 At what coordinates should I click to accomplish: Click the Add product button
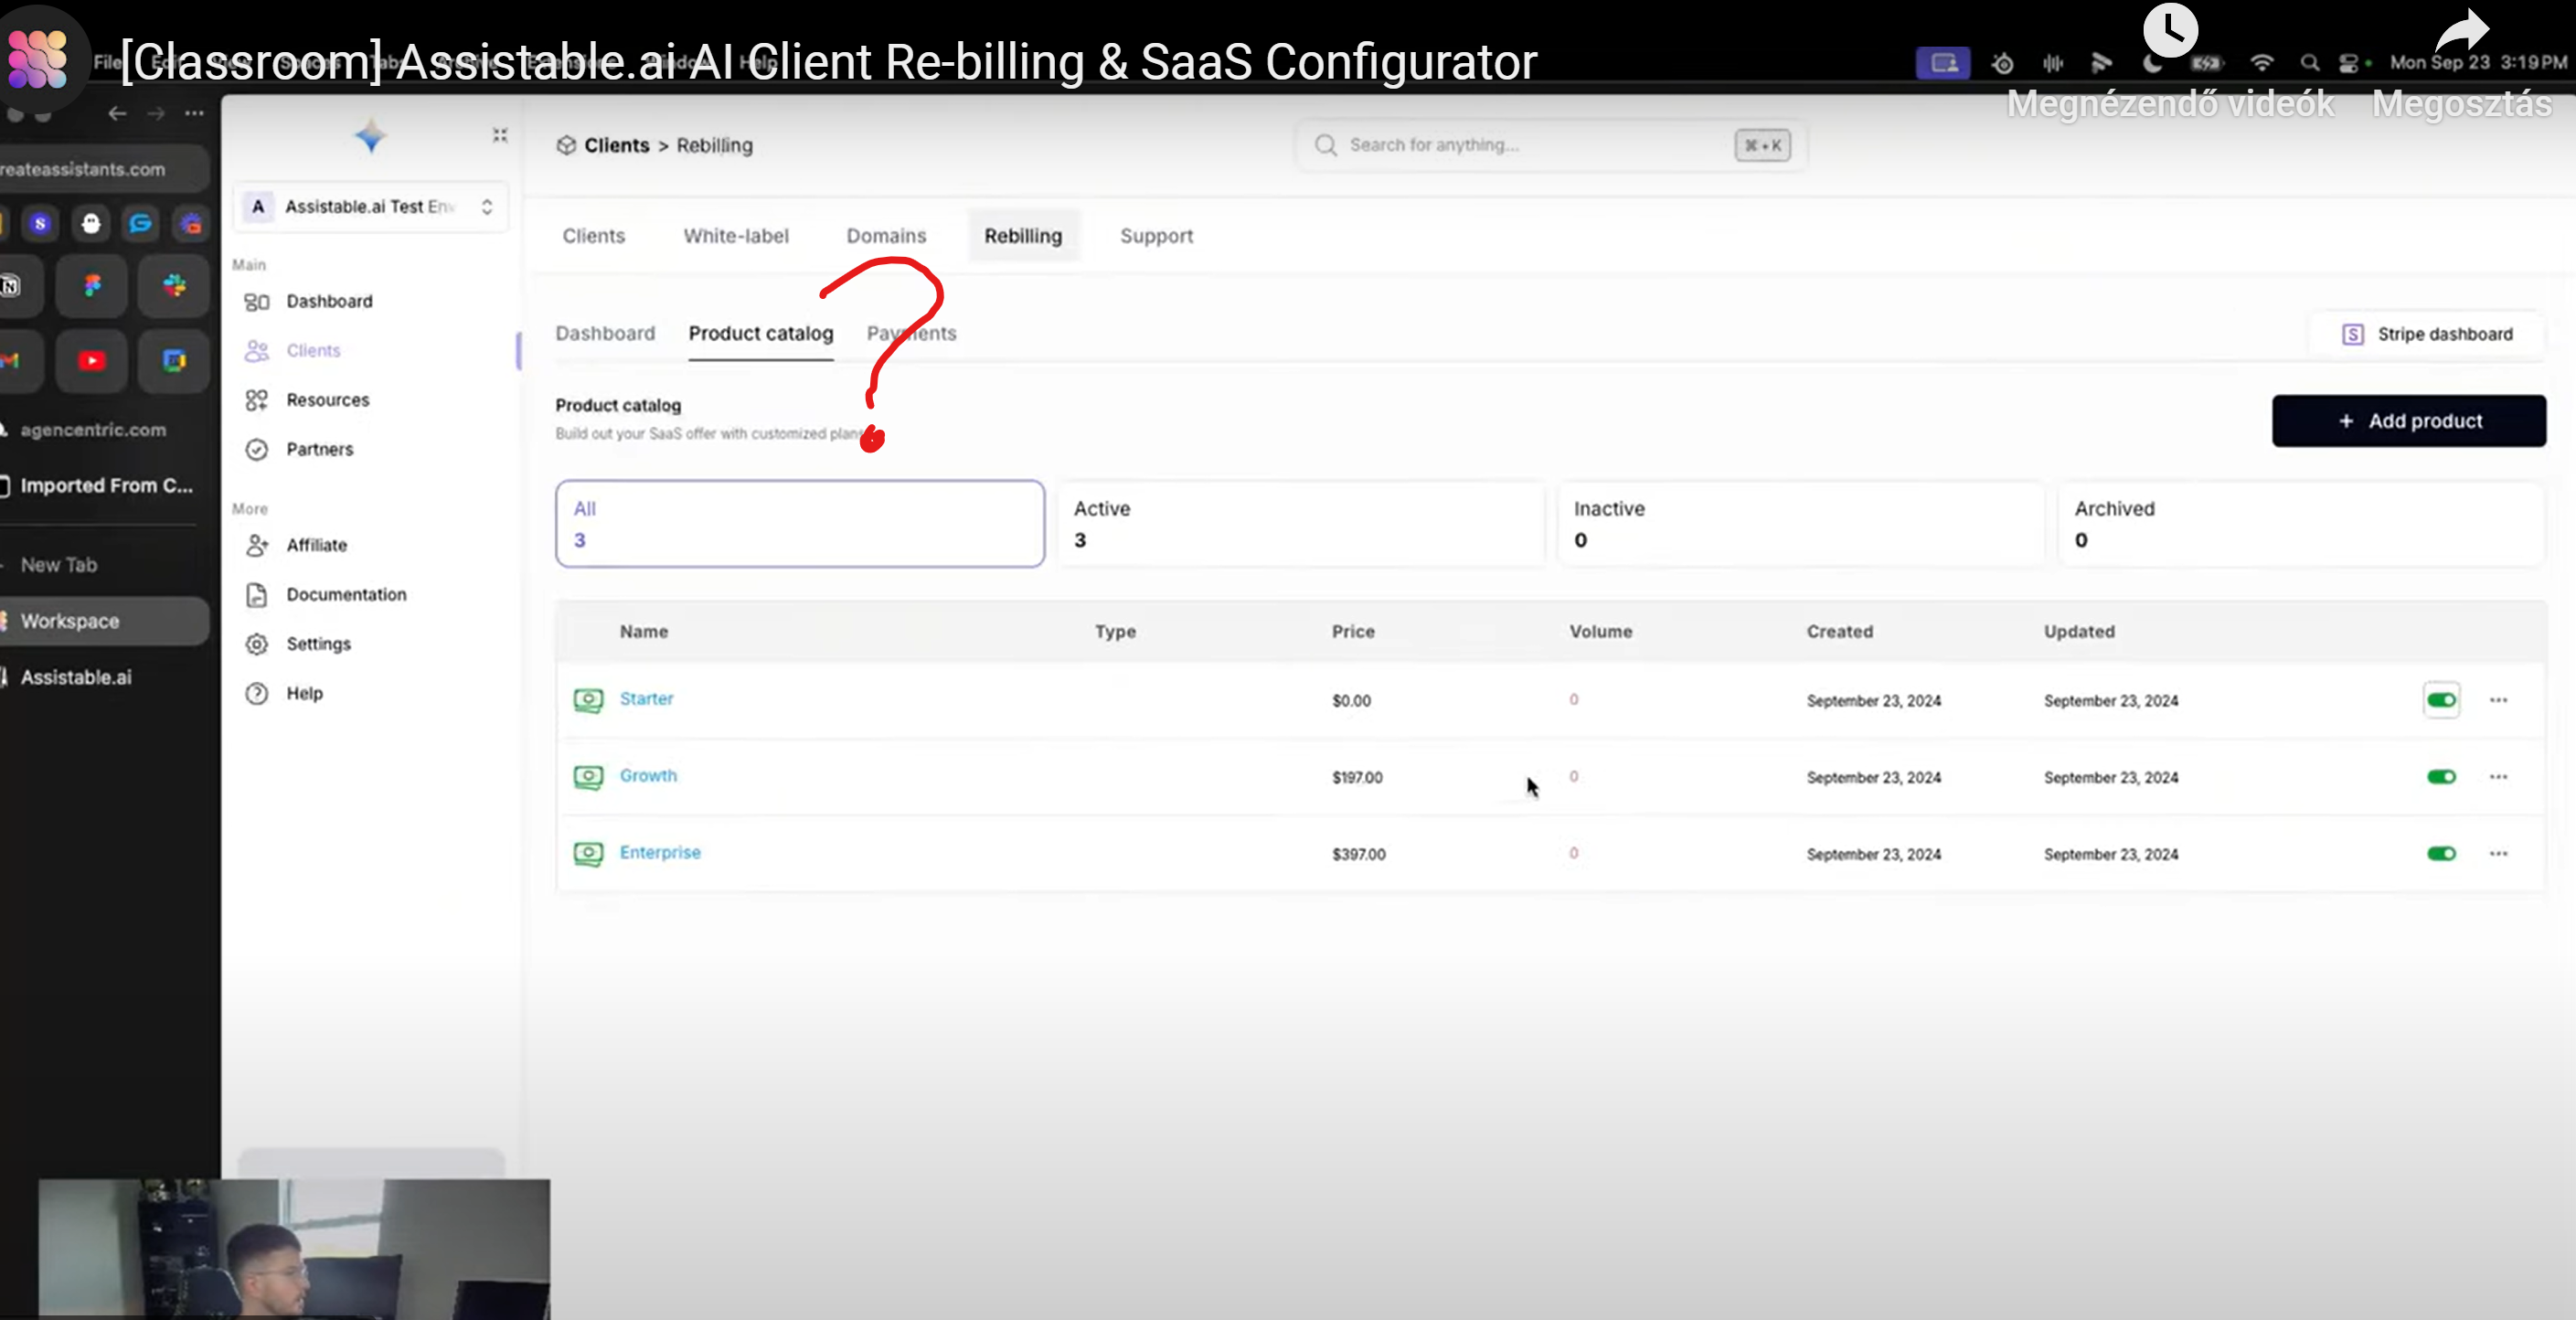tap(2409, 420)
